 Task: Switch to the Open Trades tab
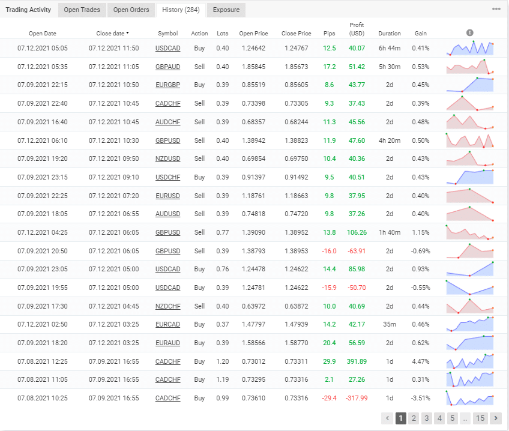click(x=82, y=10)
